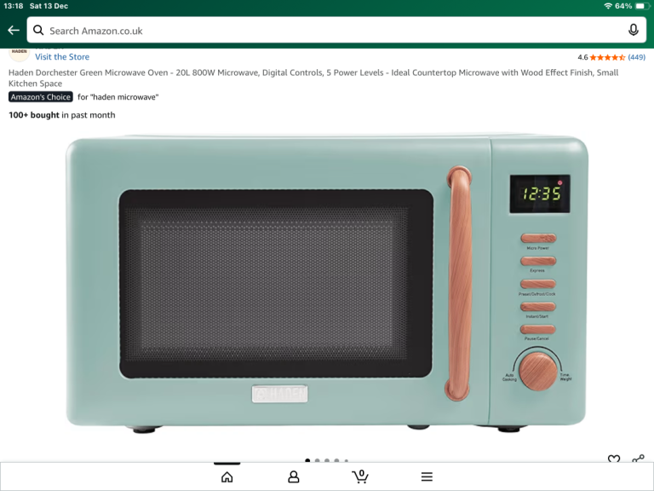Viewport: 654px width, 491px height.
Task: Tap the 4.6 rating number
Action: point(582,57)
